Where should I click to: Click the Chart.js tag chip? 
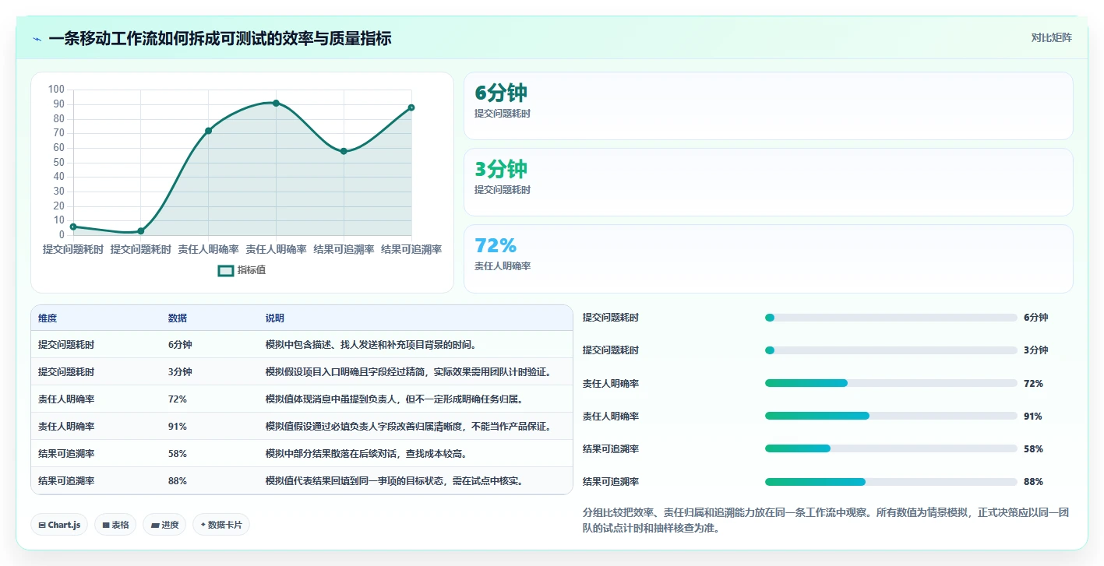(60, 525)
